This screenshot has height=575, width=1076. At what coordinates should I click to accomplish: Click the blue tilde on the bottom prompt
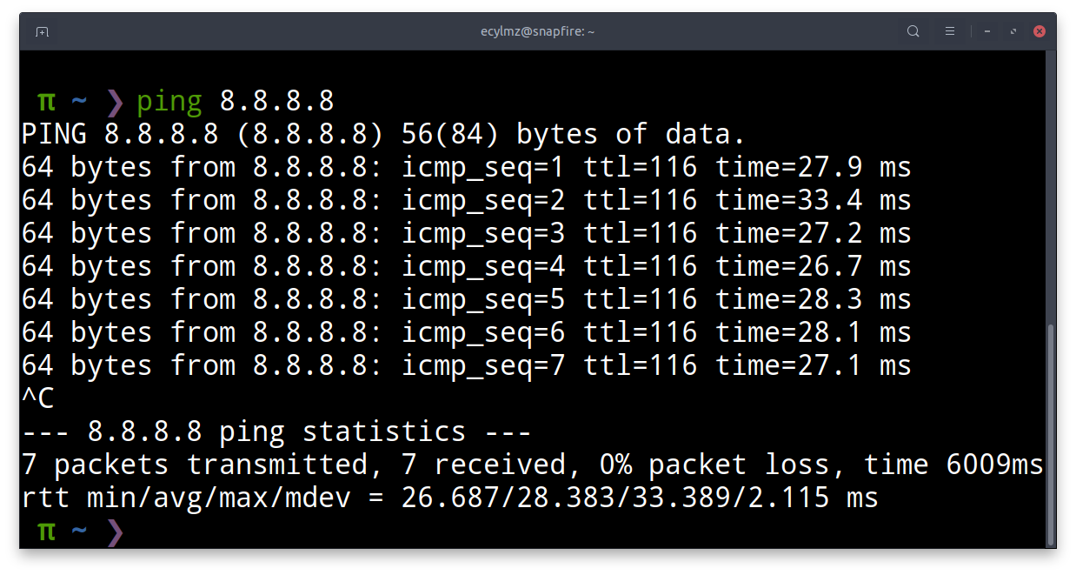pyautogui.click(x=79, y=532)
